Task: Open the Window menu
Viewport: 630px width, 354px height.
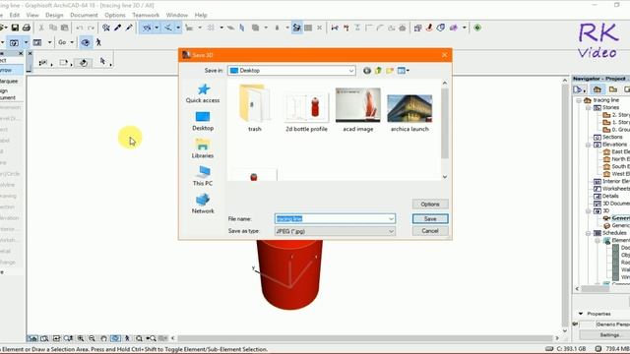Action: tap(177, 15)
